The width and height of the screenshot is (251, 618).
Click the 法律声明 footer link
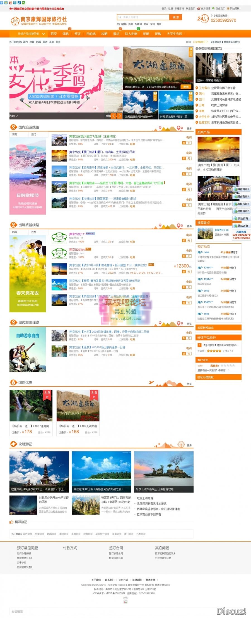tap(137, 580)
